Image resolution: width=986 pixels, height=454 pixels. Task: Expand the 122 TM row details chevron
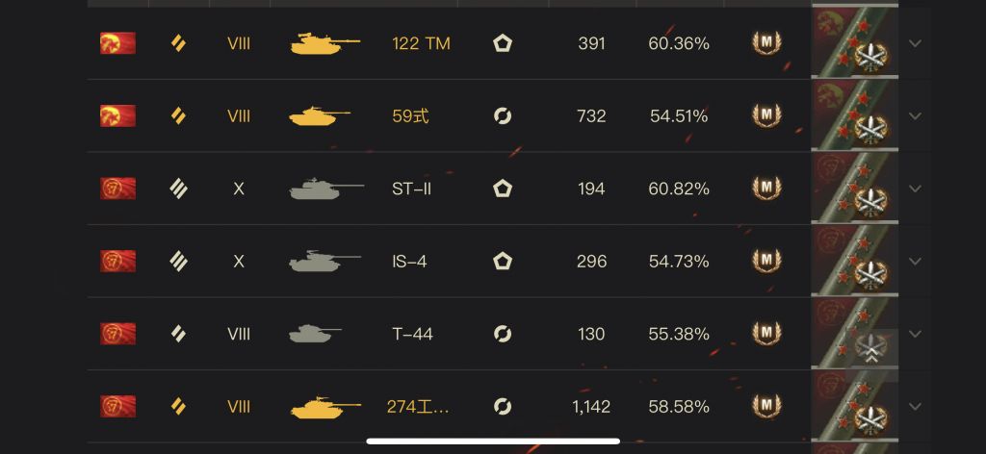915,43
